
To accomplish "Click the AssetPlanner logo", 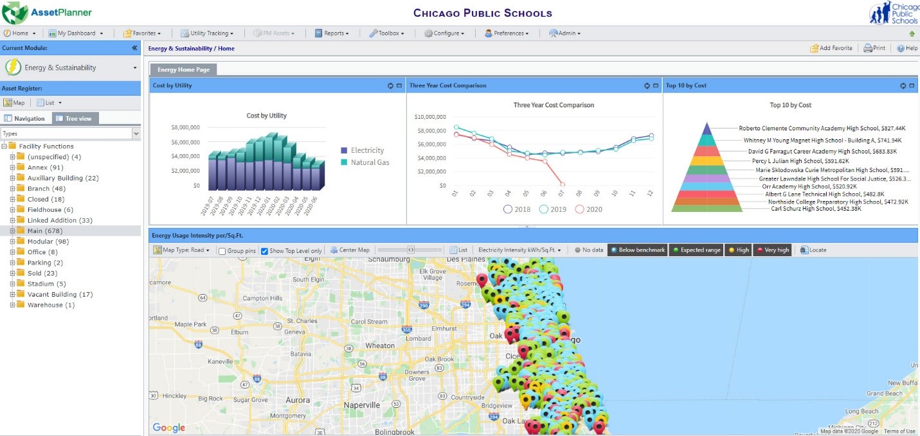I will [46, 13].
